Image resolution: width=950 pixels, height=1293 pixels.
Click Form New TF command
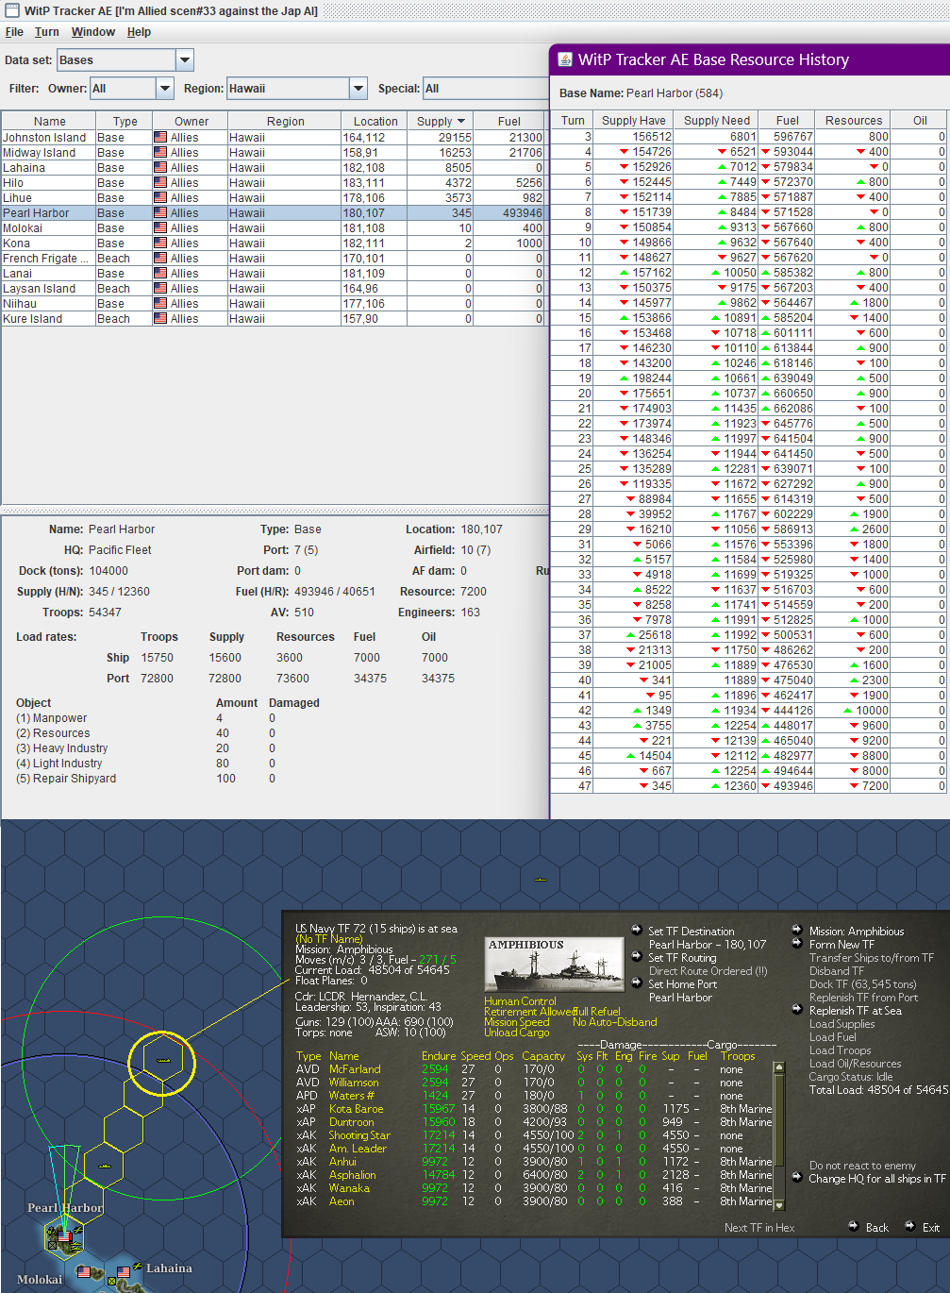[x=842, y=945]
